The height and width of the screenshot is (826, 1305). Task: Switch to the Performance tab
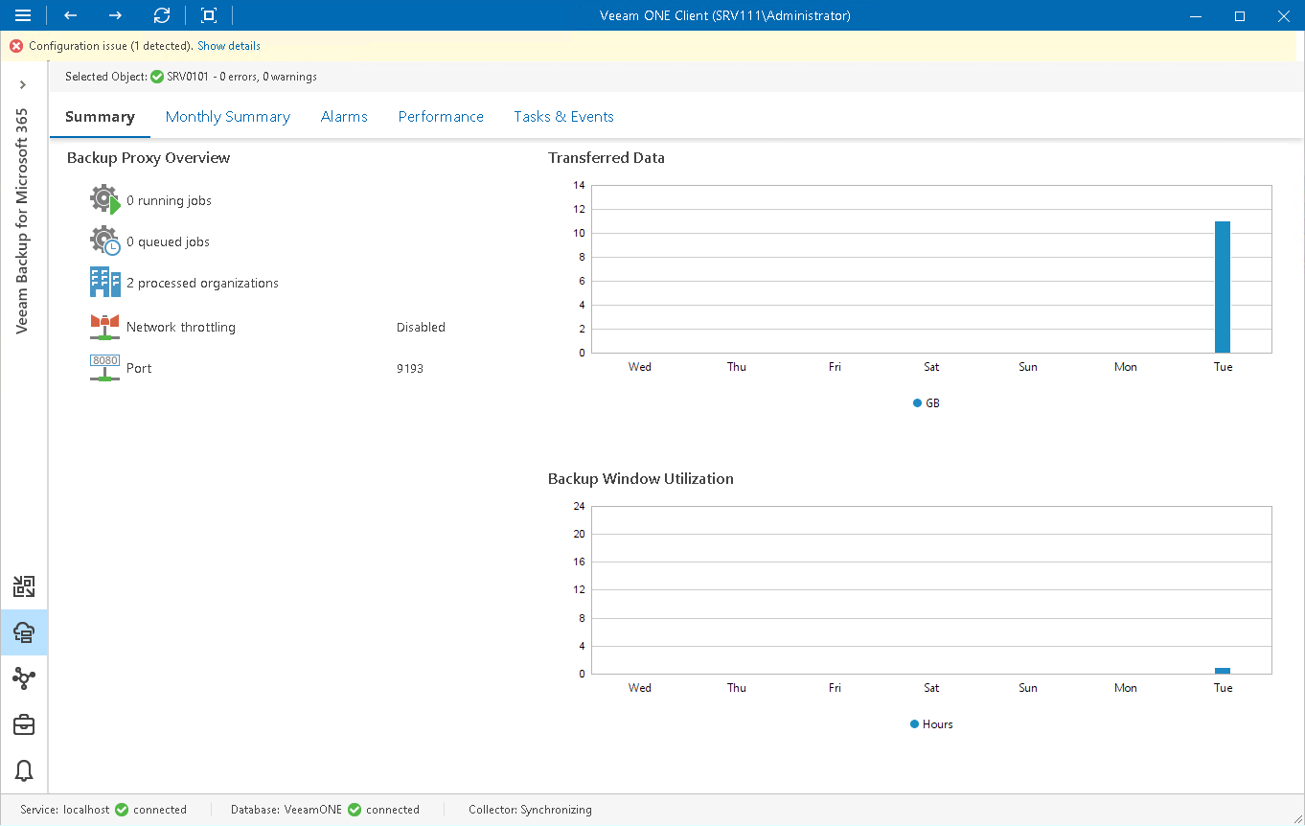[x=441, y=117]
